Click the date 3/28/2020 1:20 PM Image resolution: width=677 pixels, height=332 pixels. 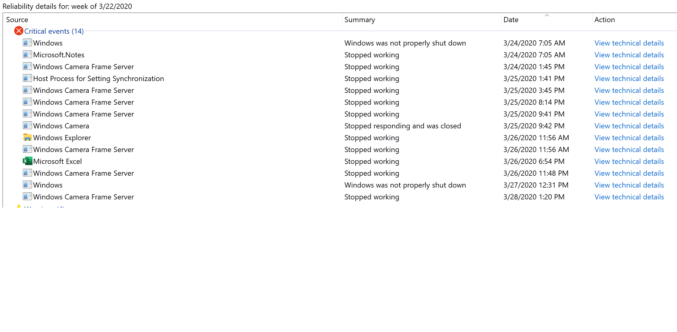click(534, 197)
